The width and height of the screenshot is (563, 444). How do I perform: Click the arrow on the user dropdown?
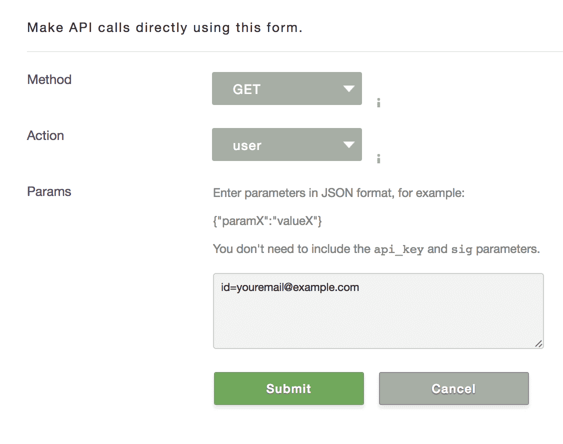[348, 145]
